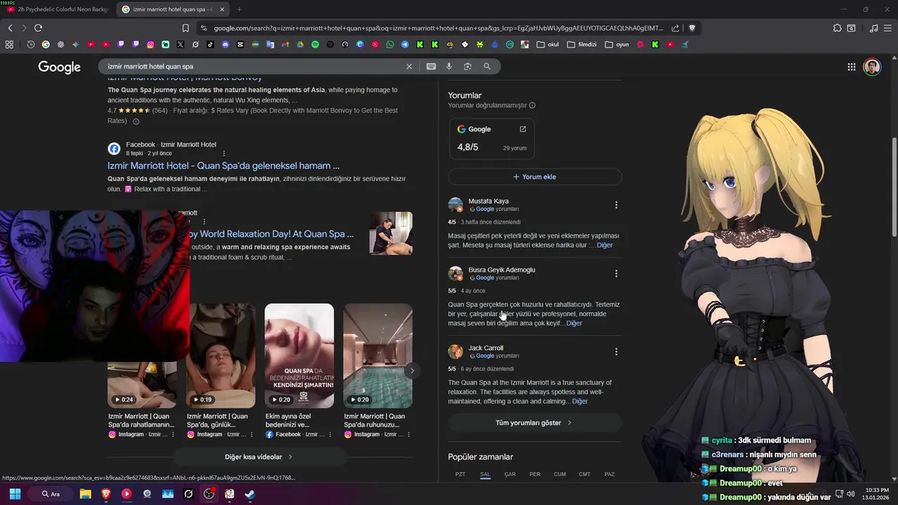The width and height of the screenshot is (898, 505).
Task: Open the Google apps grid
Action: 851,67
